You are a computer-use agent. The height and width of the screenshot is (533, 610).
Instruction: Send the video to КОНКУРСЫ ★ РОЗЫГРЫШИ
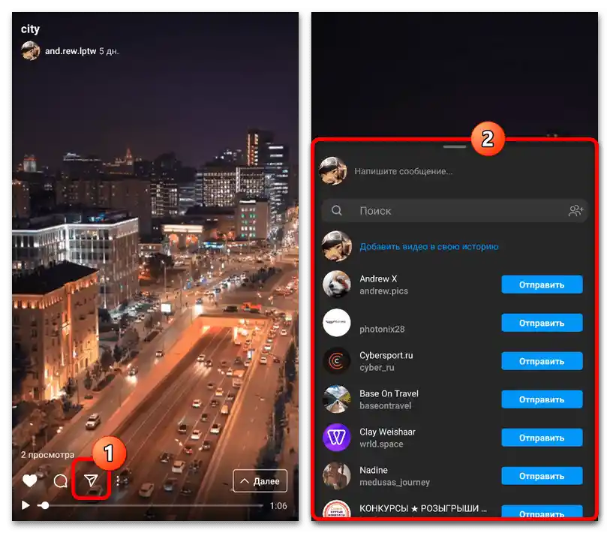[542, 511]
